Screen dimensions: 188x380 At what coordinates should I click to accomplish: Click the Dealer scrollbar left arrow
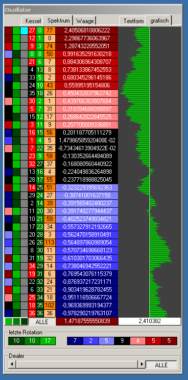(13, 364)
